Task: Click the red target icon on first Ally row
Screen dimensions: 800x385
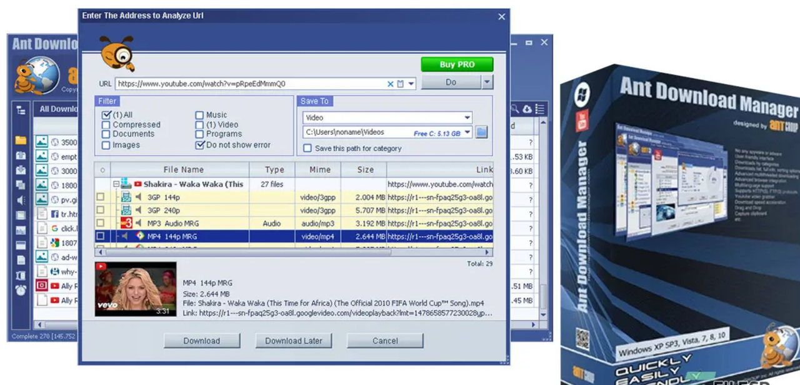Action: tap(41, 286)
